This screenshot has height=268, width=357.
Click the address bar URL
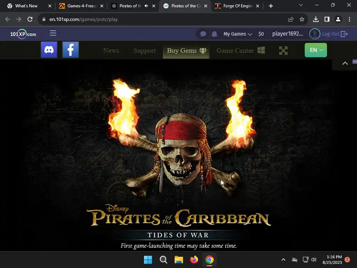(x=84, y=20)
